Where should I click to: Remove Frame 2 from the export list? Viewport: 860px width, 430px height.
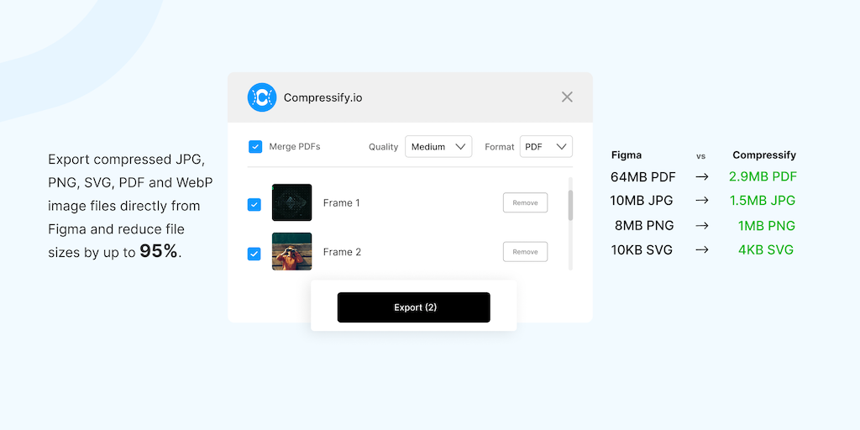525,252
